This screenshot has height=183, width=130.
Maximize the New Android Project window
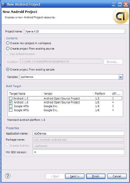(120, 4)
